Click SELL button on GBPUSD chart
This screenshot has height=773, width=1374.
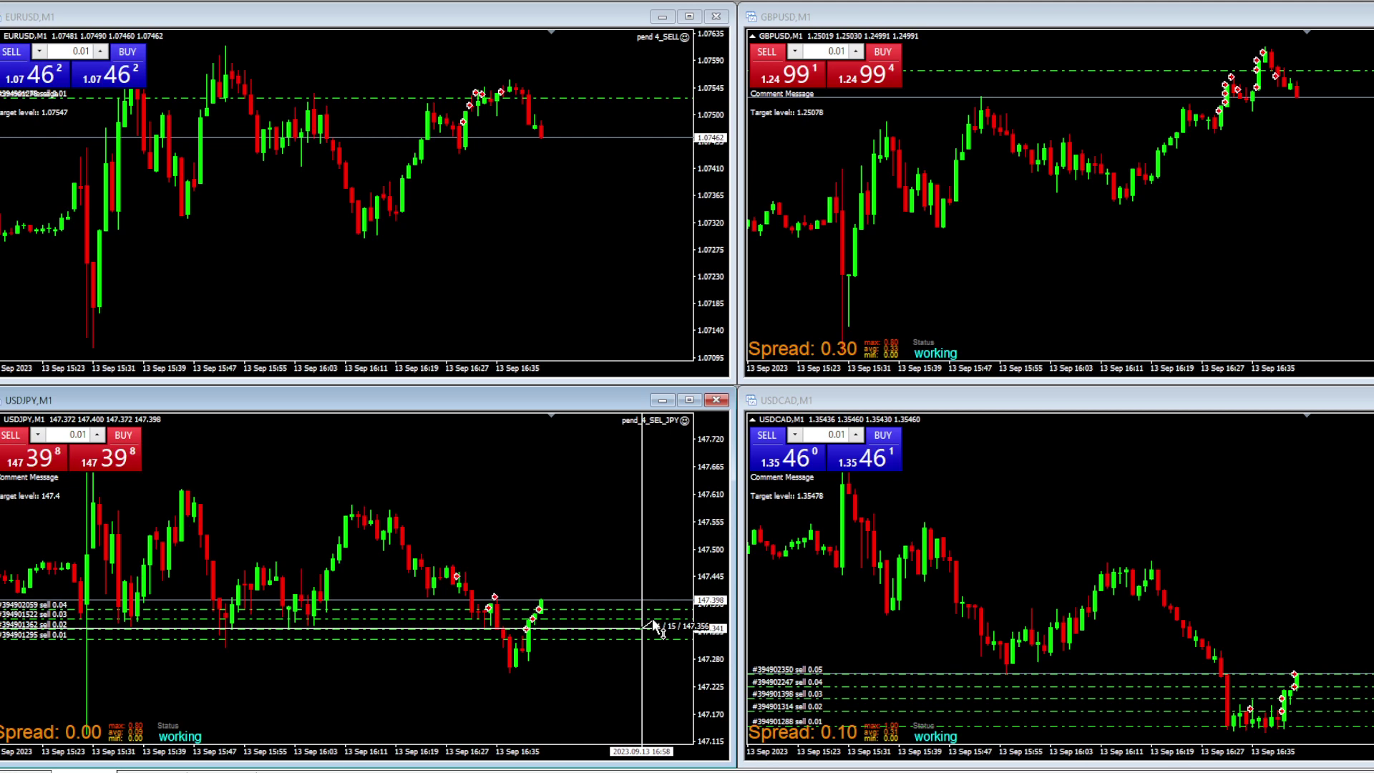tap(767, 52)
